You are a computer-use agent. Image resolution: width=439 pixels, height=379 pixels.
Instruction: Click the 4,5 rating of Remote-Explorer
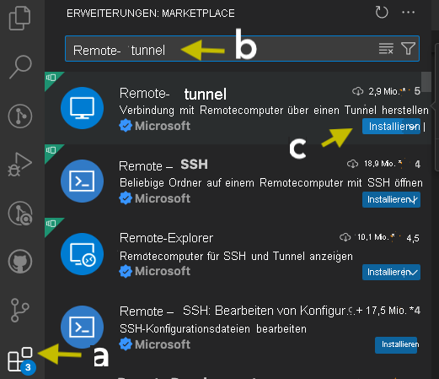pos(413,238)
